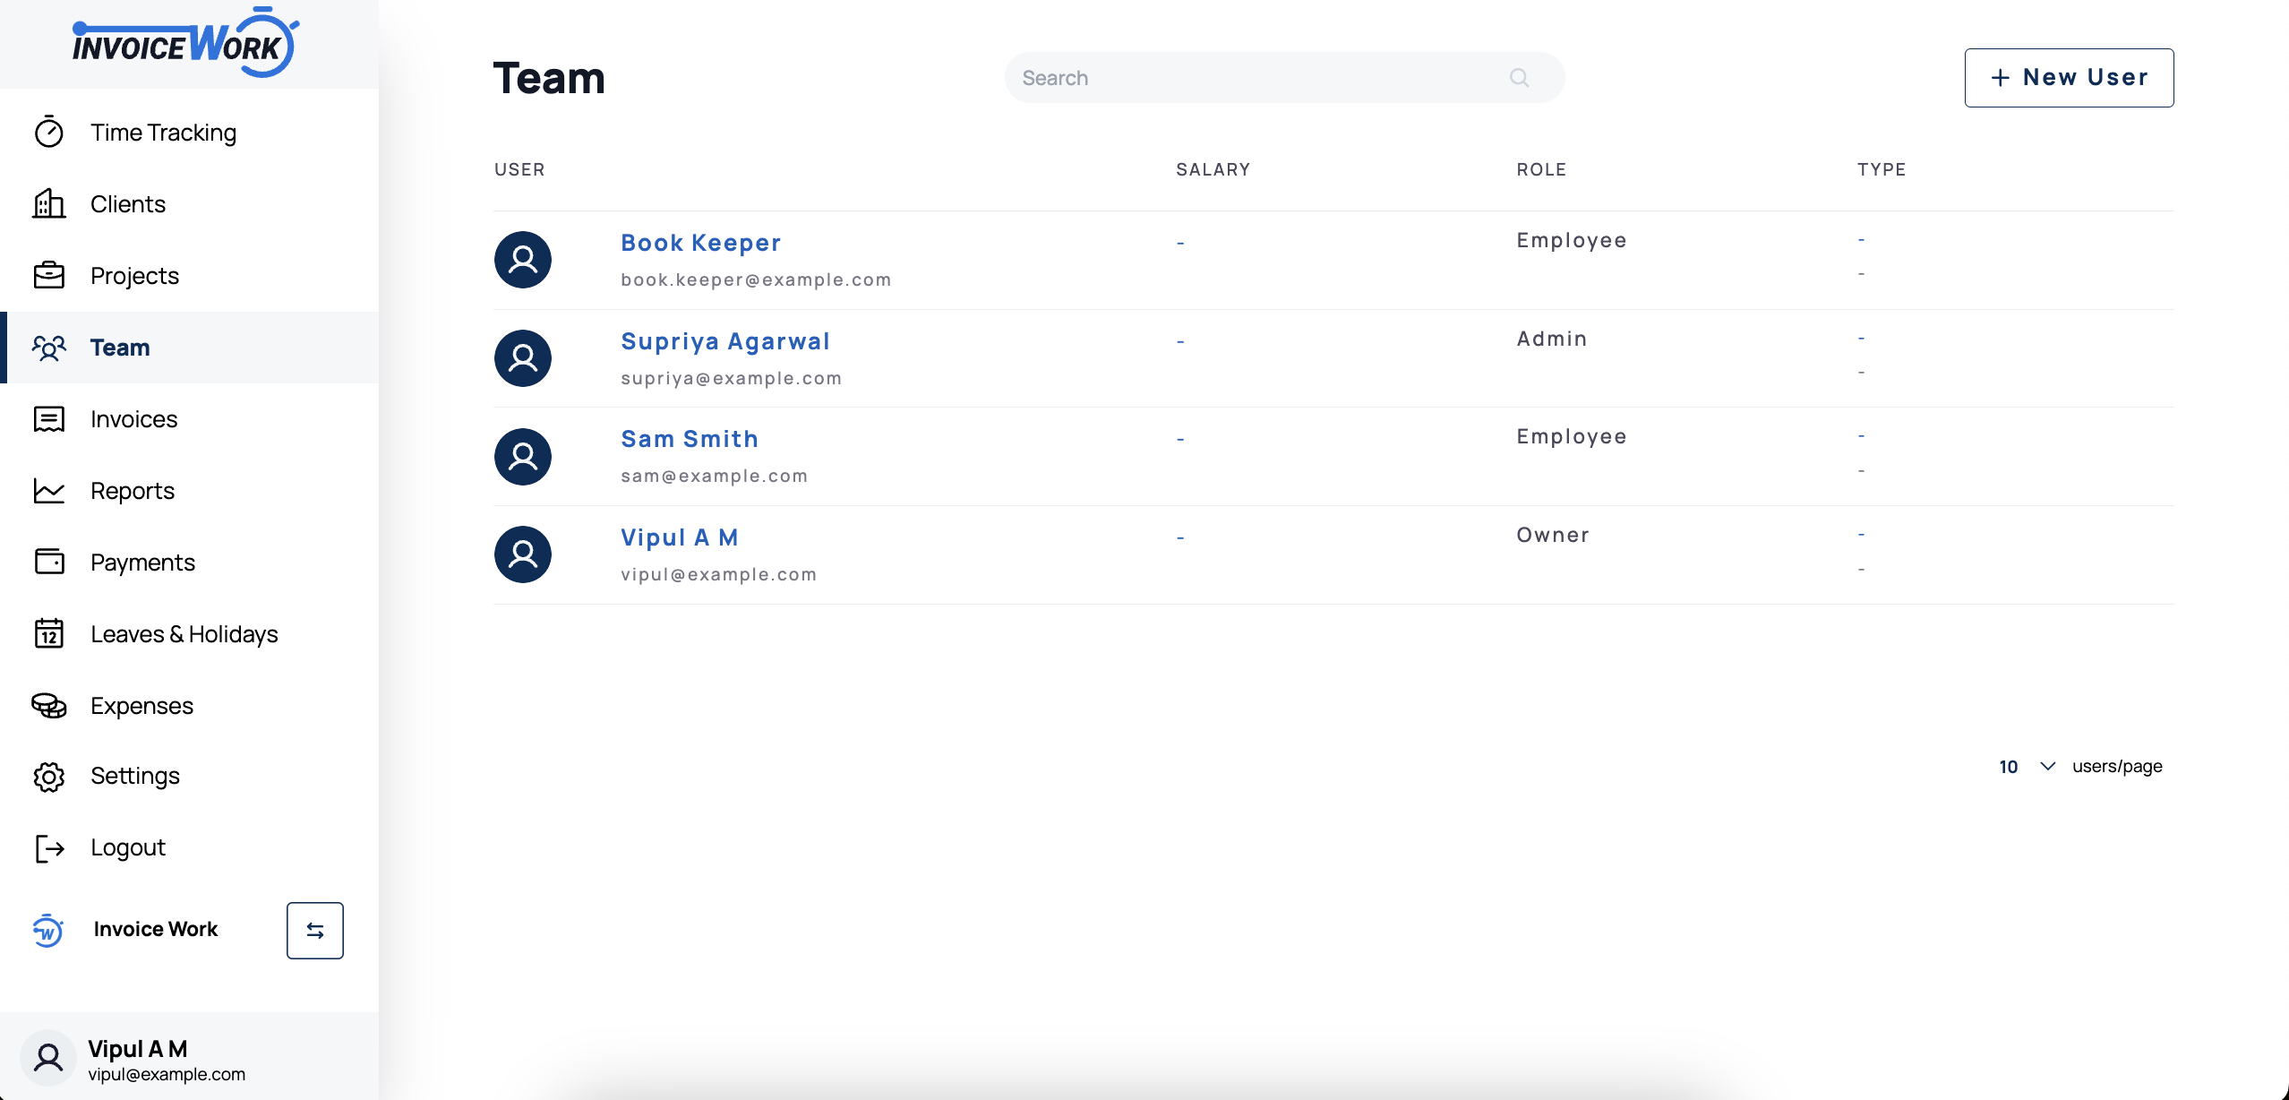Open Leaves & Holidays calendar icon

click(49, 633)
